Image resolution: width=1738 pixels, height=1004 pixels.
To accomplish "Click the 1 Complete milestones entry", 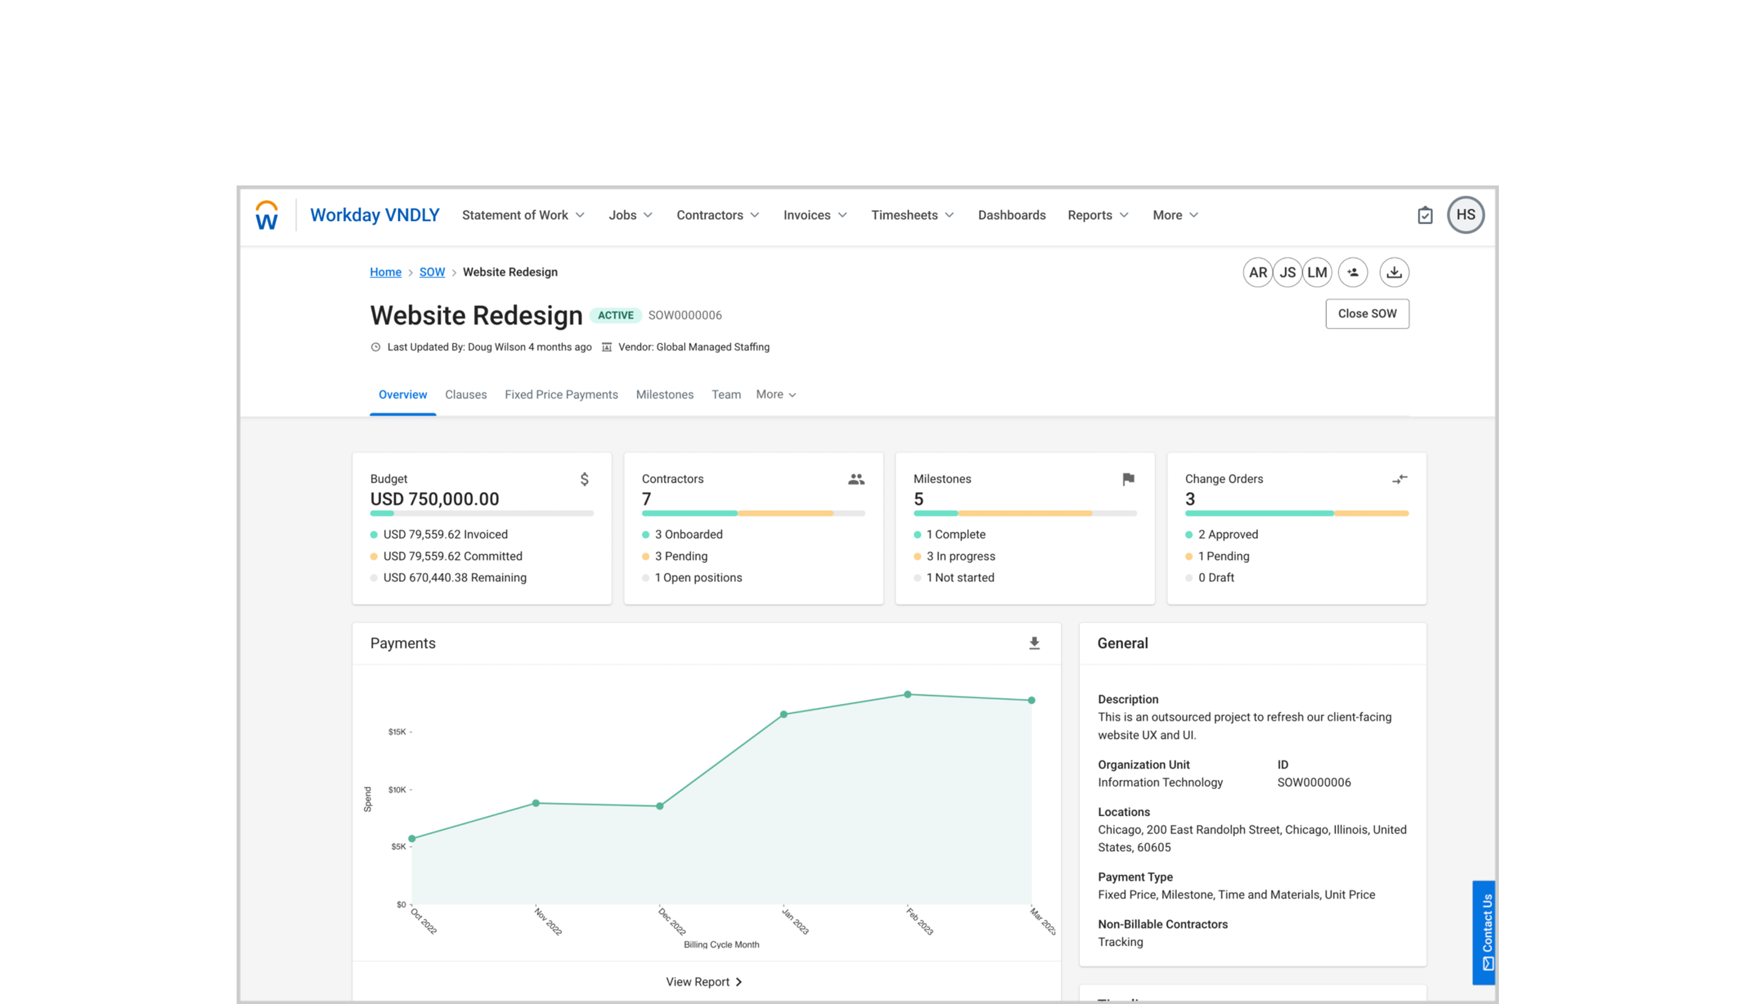I will click(x=956, y=534).
